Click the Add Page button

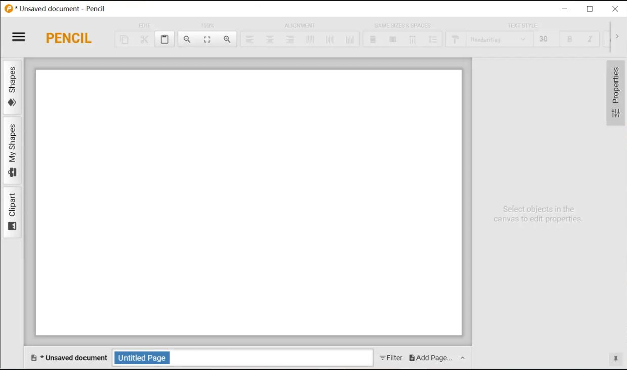[431, 358]
